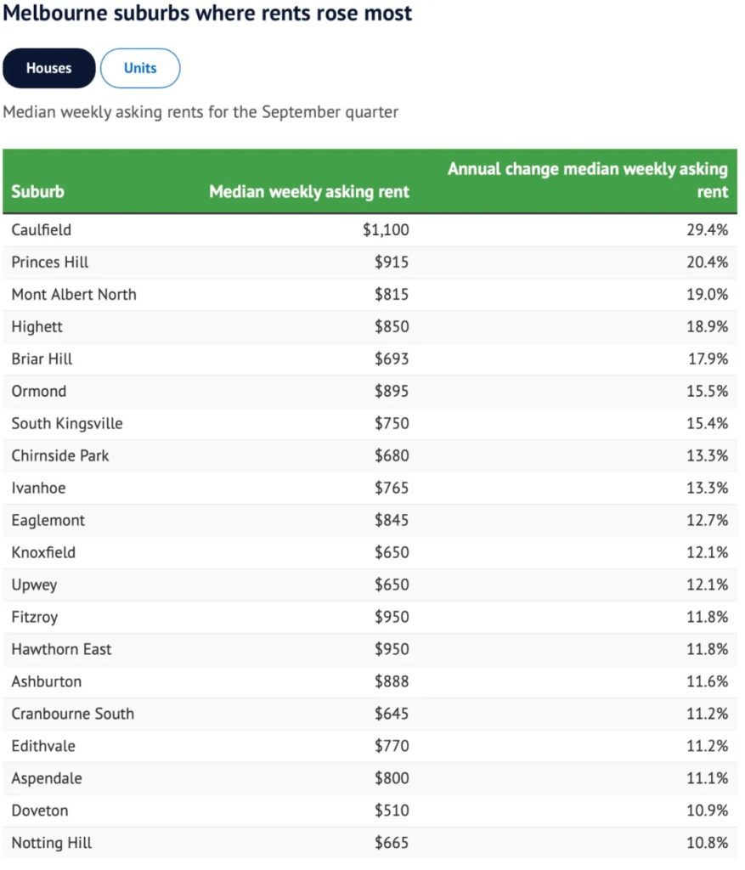Click the Cranbourne South suburb name
Viewport: 745px width, 870px height.
point(73,715)
